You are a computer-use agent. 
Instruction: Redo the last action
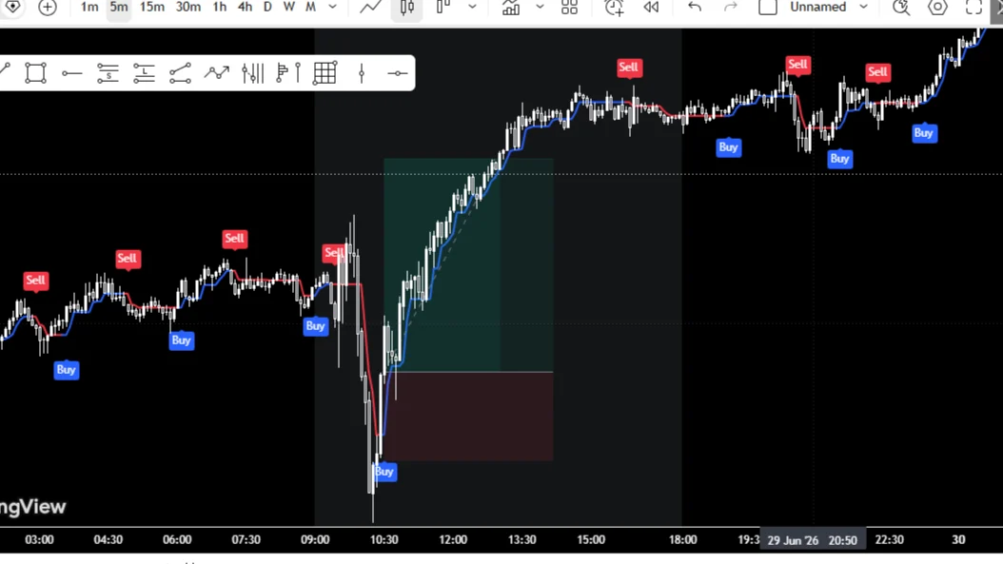tap(731, 8)
